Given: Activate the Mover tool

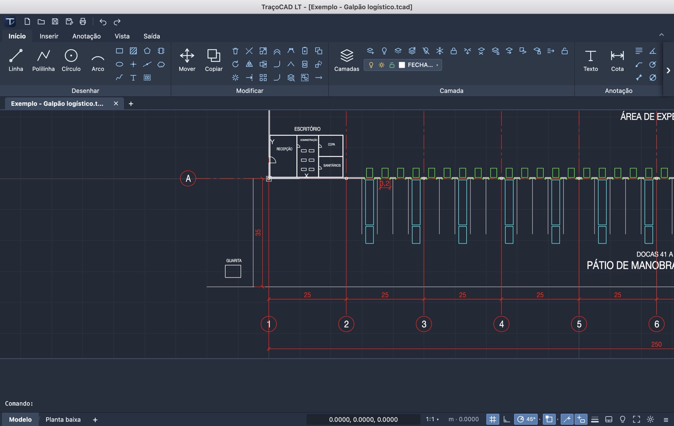Looking at the screenshot, I should point(187,60).
